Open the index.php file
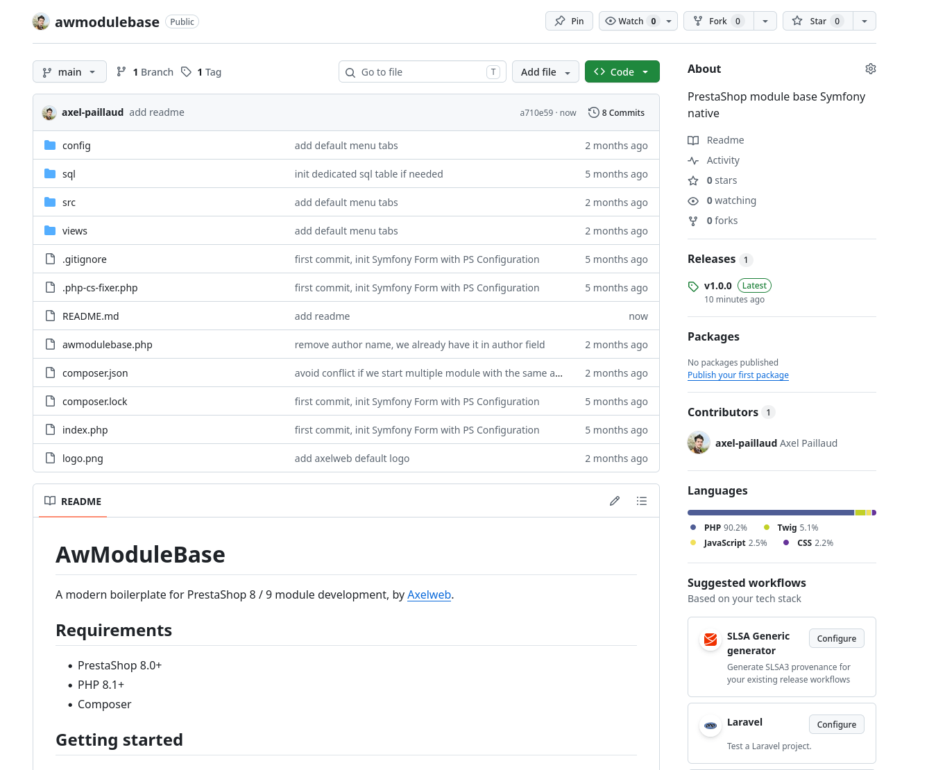 (x=85, y=429)
